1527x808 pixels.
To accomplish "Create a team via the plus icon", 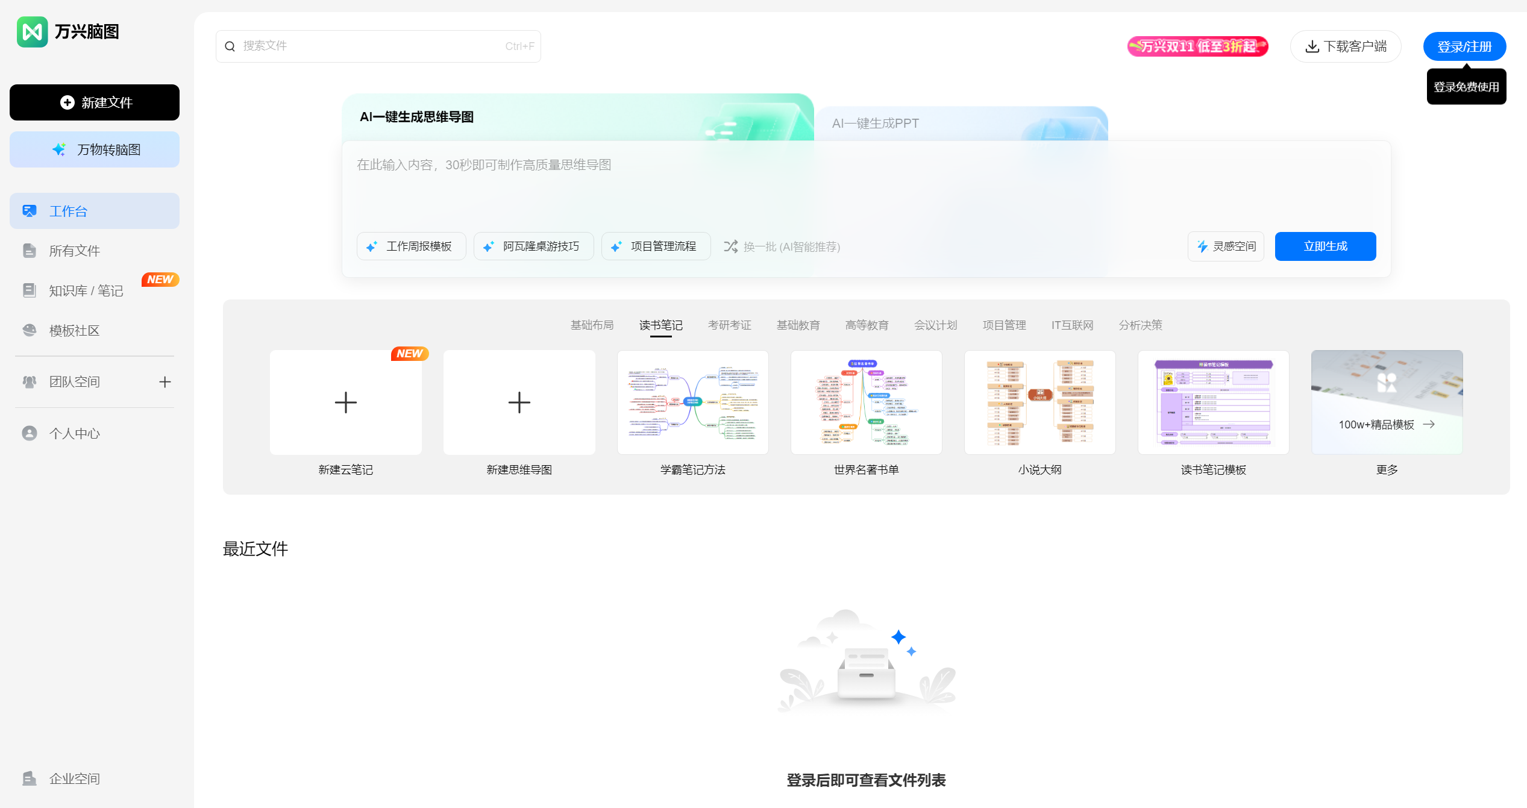I will [166, 381].
